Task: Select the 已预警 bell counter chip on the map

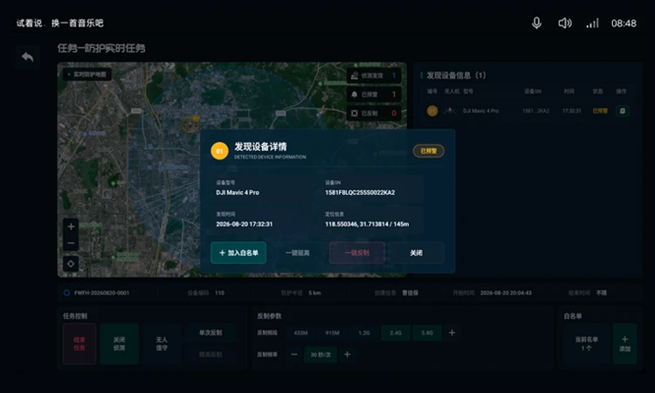Action: coord(374,94)
